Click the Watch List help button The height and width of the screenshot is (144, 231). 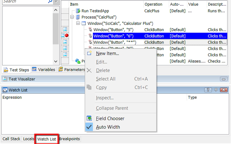pos(208,90)
